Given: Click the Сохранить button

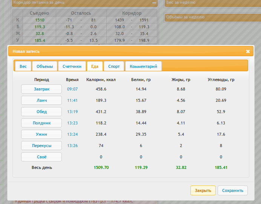Looking at the screenshot, I should pos(233,190).
